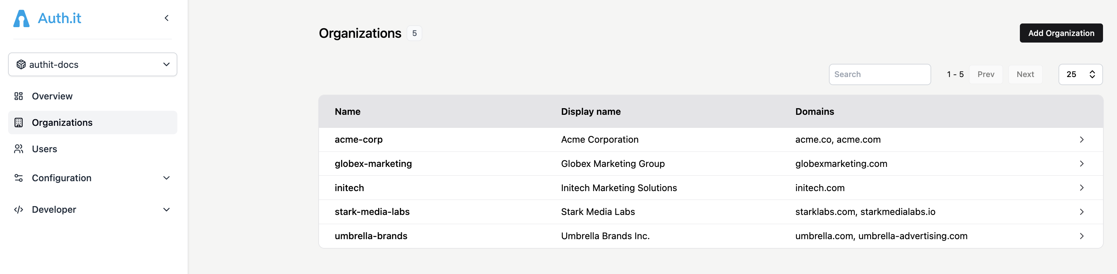Click the Next pagination button
1117x274 pixels.
point(1025,74)
